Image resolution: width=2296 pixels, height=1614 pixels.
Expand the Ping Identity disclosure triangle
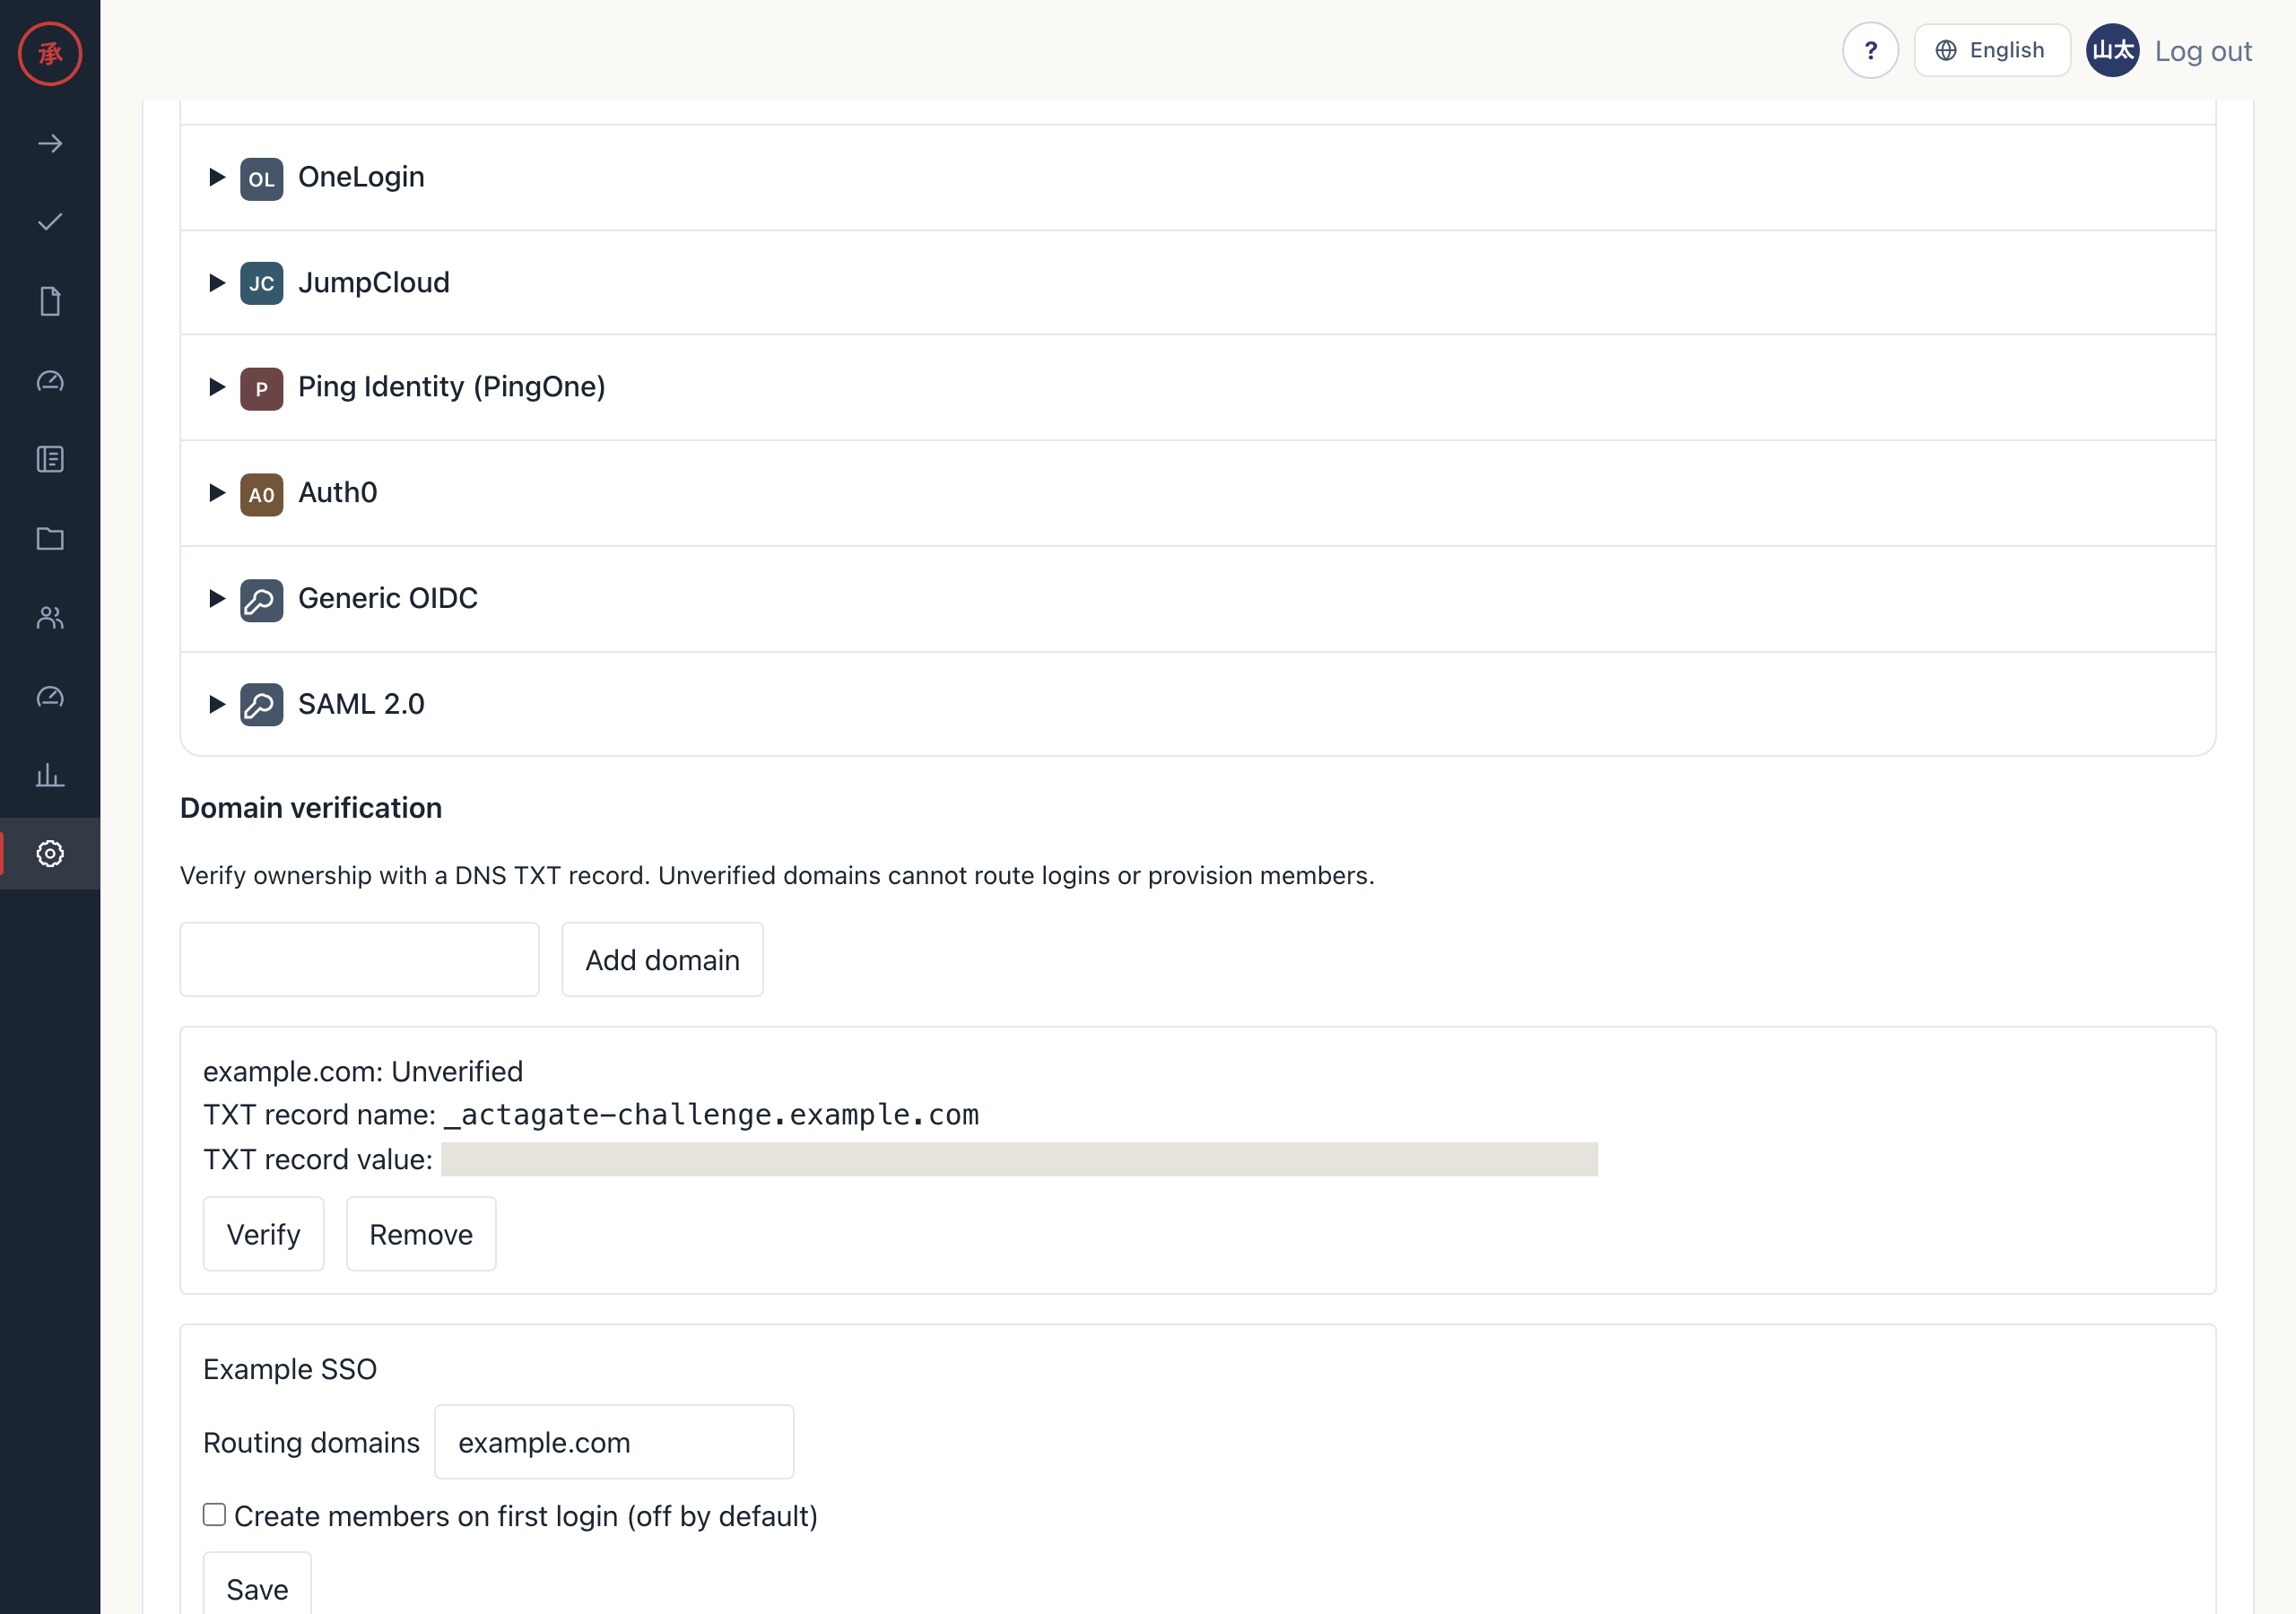pyautogui.click(x=216, y=387)
